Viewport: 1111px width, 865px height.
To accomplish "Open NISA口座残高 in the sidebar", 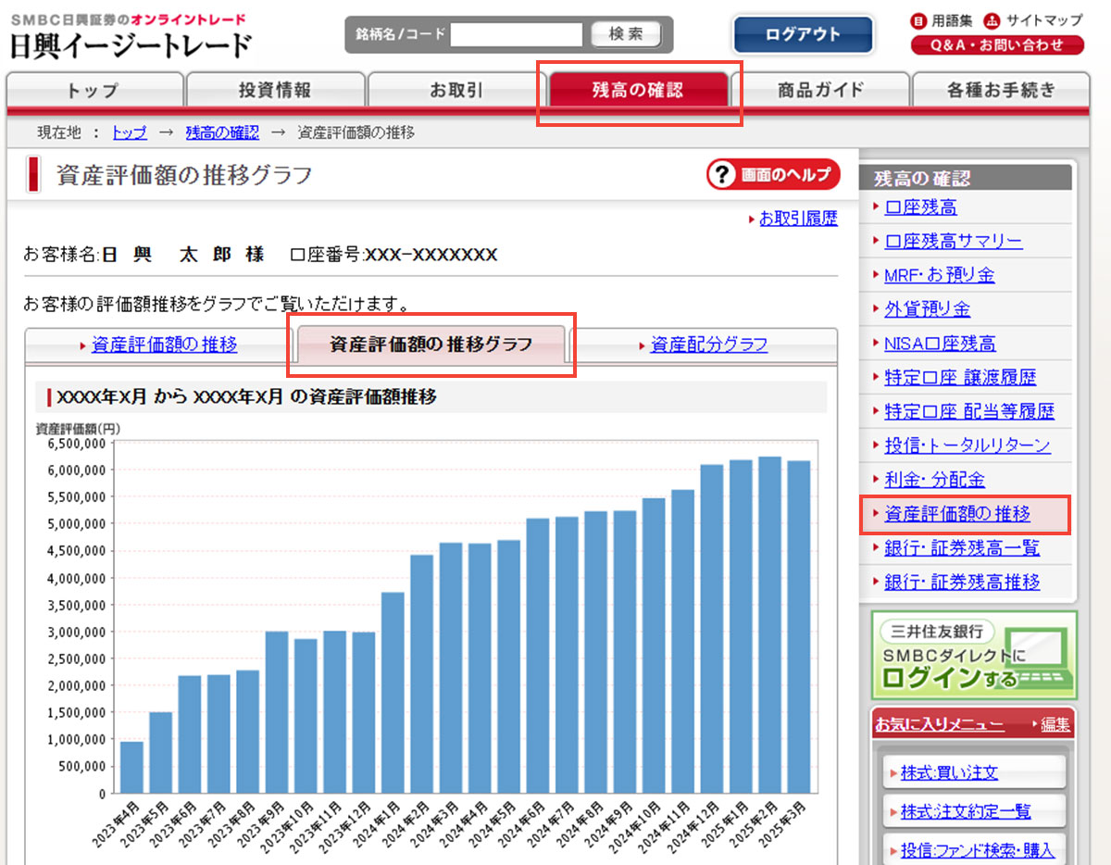I will click(940, 344).
